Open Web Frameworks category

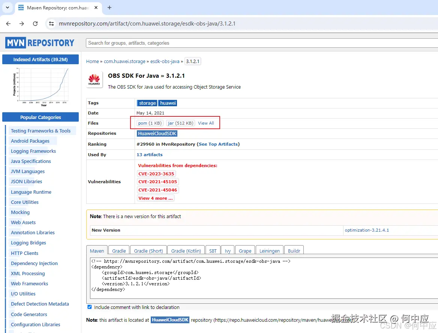(29, 283)
